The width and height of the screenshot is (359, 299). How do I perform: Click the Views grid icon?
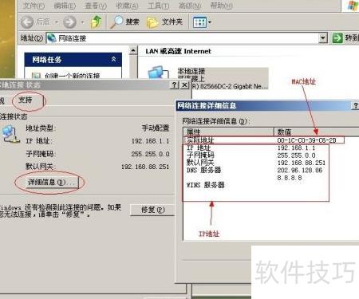coord(199,22)
